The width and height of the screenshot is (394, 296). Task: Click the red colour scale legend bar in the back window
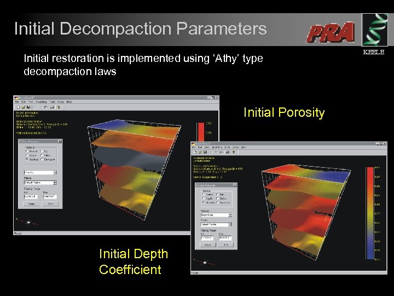pyautogui.click(x=200, y=132)
